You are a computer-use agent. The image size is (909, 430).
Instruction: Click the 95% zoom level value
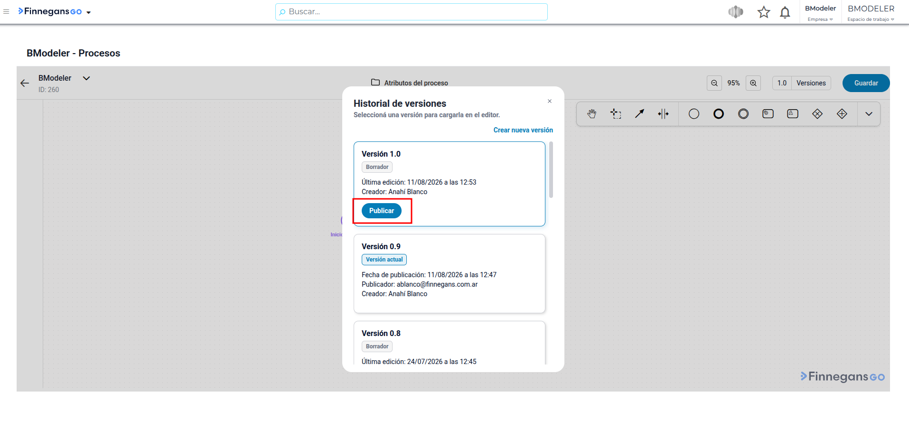tap(734, 83)
